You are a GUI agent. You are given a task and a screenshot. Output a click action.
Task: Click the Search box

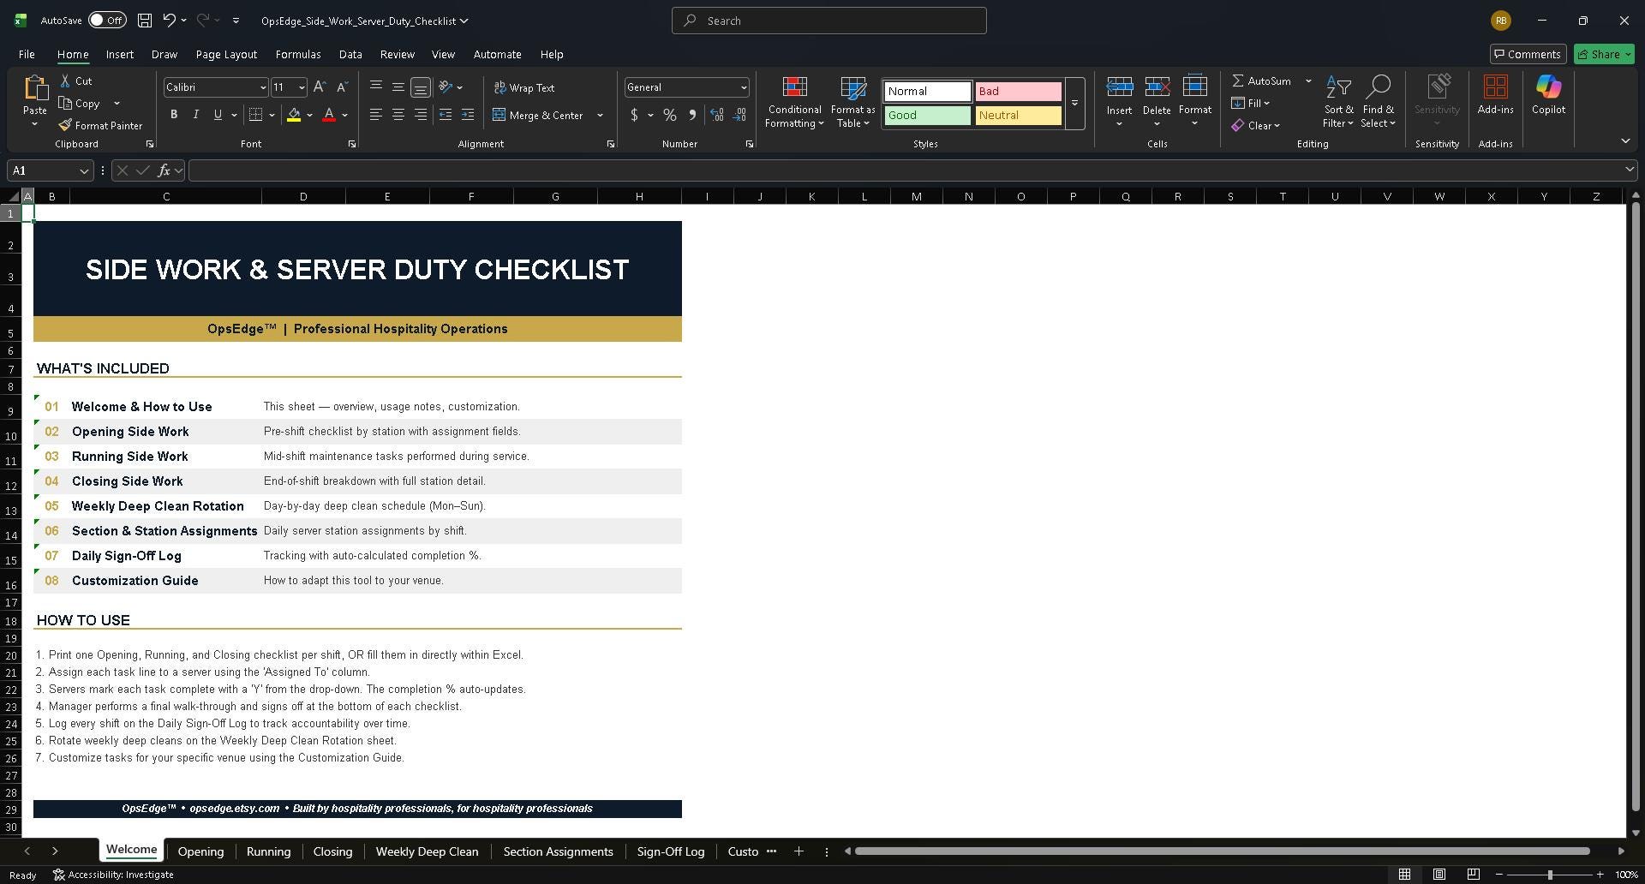(x=828, y=21)
